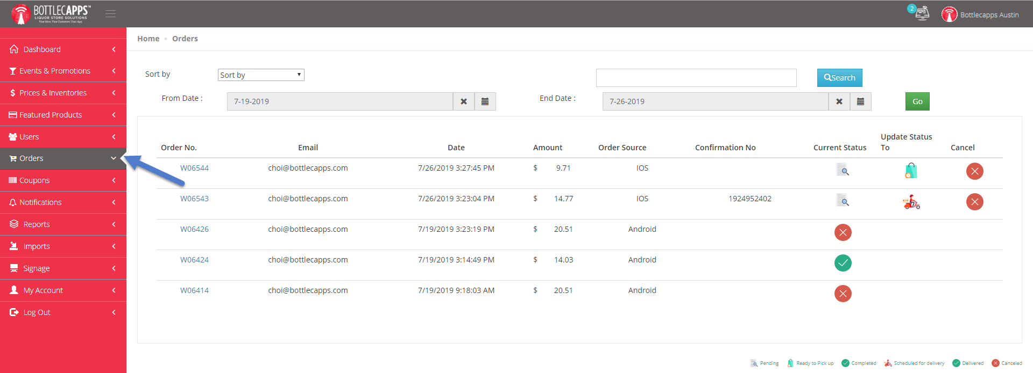Click into the order search text box
Screen dimensions: 1033x373
coord(696,78)
